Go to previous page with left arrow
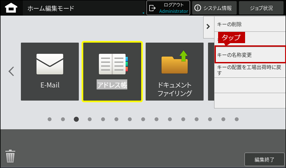This screenshot has width=286, height=168. point(11,71)
